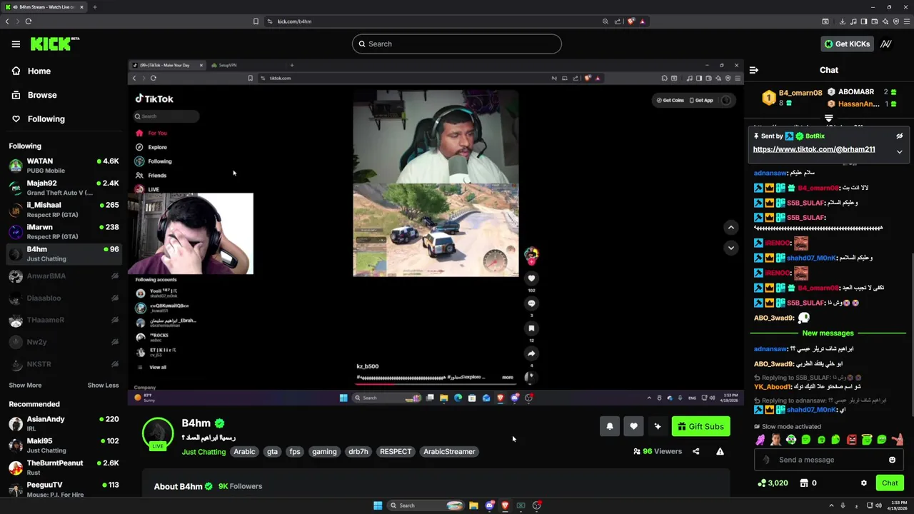Open File Explorer from taskbar
Image resolution: width=914 pixels, height=514 pixels.
coord(473,505)
